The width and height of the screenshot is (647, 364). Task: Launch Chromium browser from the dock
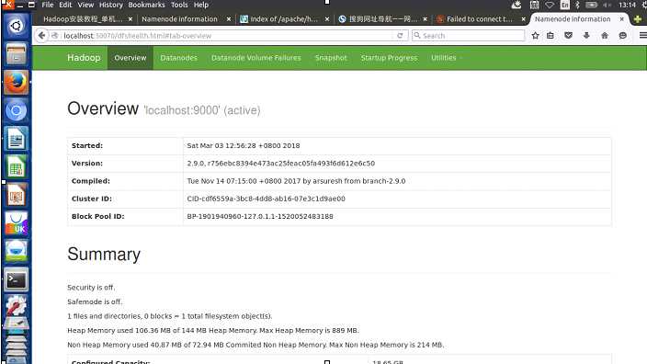17,110
